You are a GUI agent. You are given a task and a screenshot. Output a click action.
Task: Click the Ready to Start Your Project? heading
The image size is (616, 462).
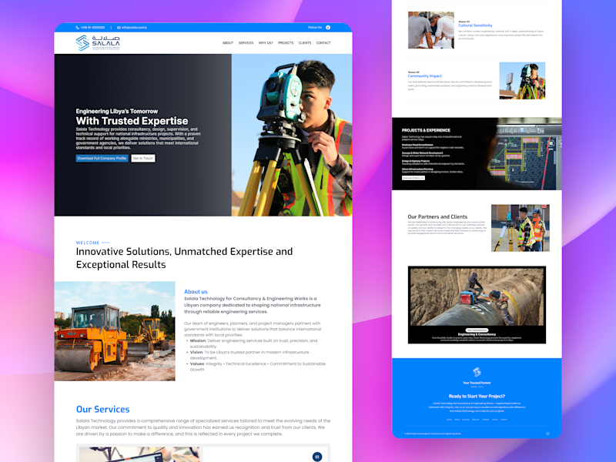tap(477, 396)
